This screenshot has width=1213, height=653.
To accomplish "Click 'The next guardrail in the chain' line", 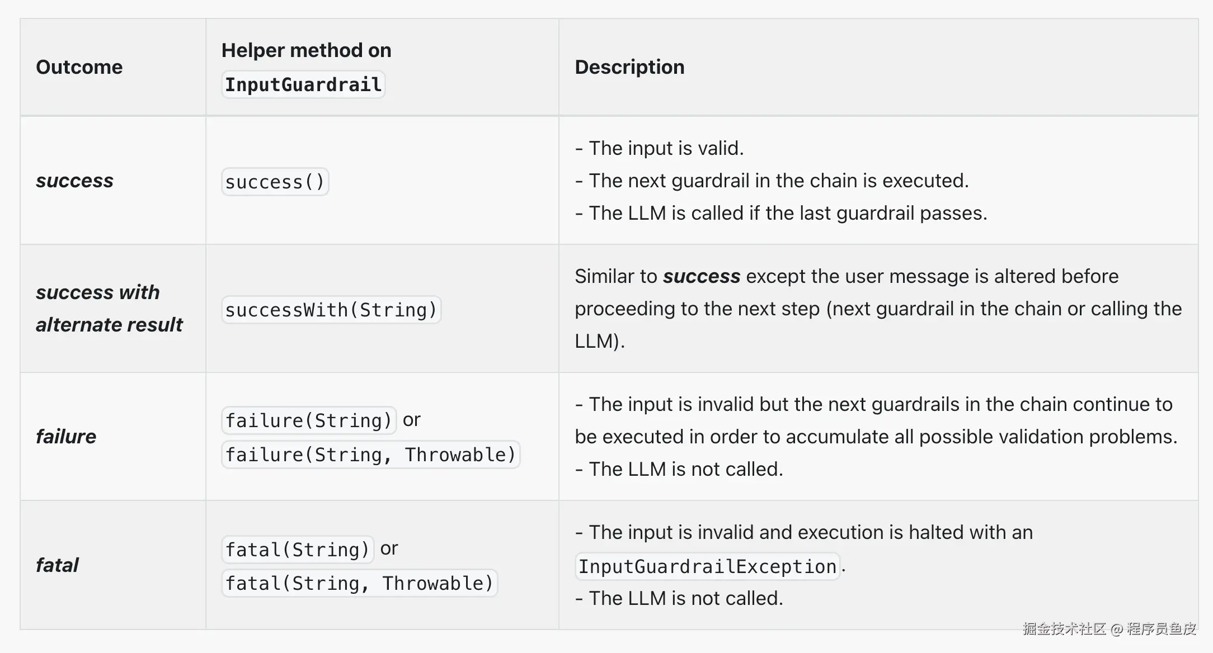I will [778, 181].
